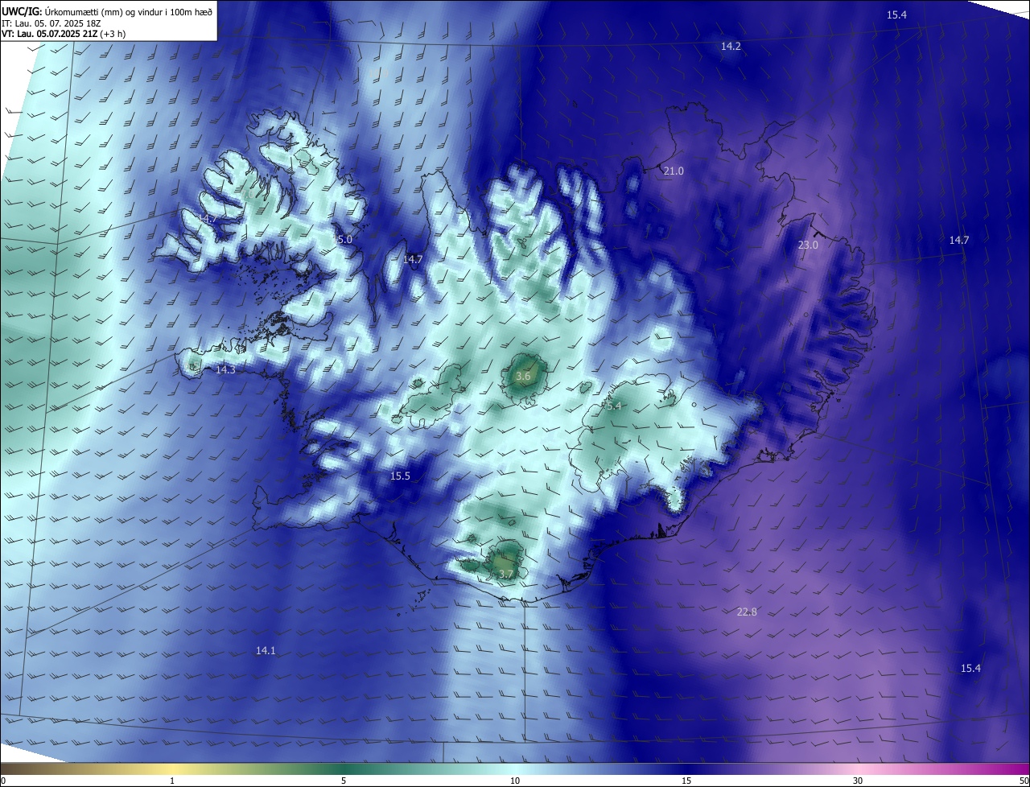Click the colorbar tick label '15'
This screenshot has height=787, width=1030.
point(686,781)
